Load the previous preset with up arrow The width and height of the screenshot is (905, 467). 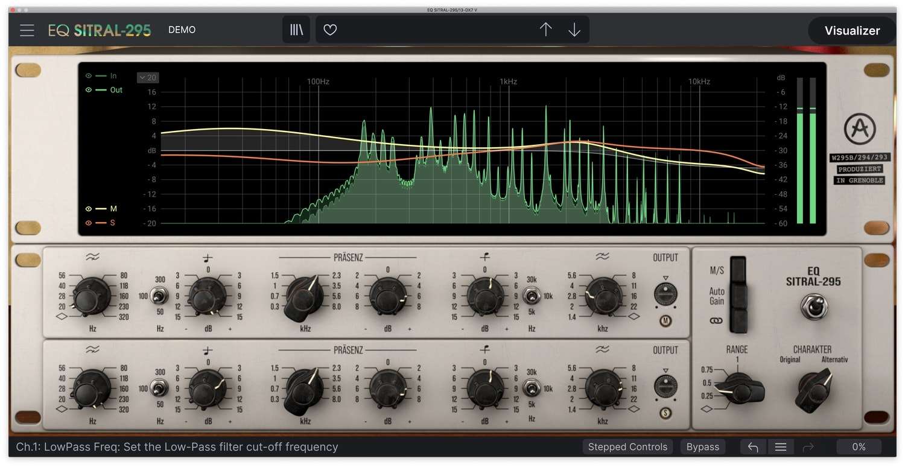pos(545,29)
